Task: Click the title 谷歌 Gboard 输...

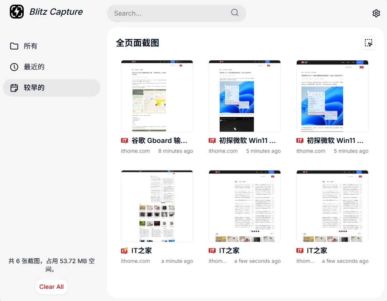Action: point(159,140)
